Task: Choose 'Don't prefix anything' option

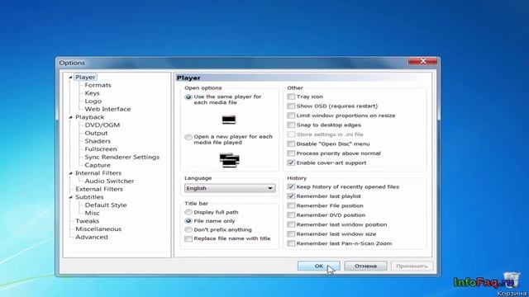Action: 188,229
